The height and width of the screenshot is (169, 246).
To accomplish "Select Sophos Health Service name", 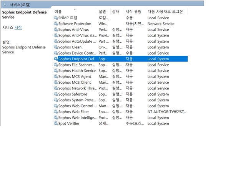I will coord(77,71).
